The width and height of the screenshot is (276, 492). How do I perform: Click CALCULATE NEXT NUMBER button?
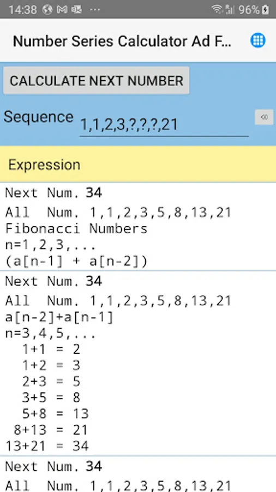pyautogui.click(x=97, y=81)
